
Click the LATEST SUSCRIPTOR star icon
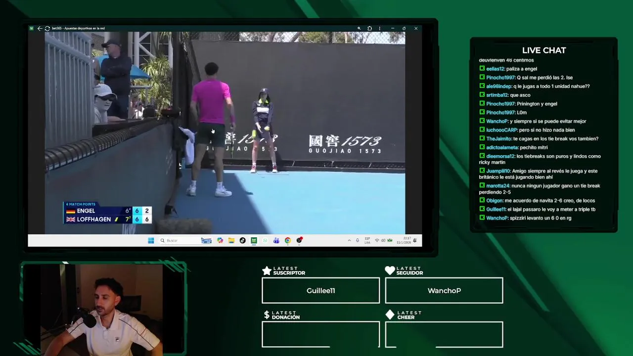point(267,270)
